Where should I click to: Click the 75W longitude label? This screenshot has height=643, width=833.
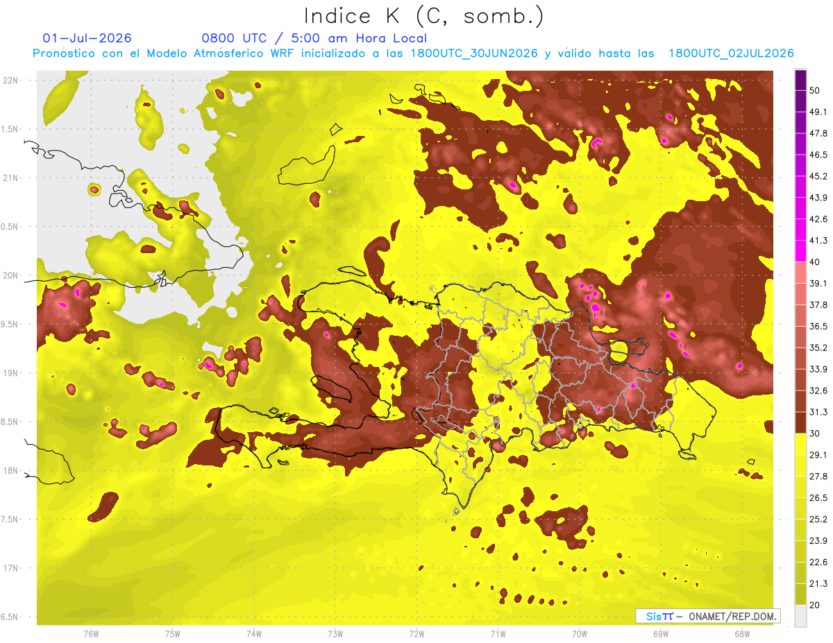[173, 633]
